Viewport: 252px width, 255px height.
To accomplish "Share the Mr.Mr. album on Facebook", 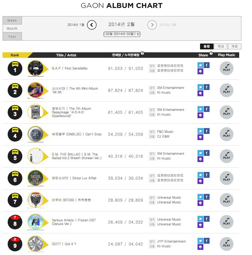I will pyautogui.click(x=207, y=87).
